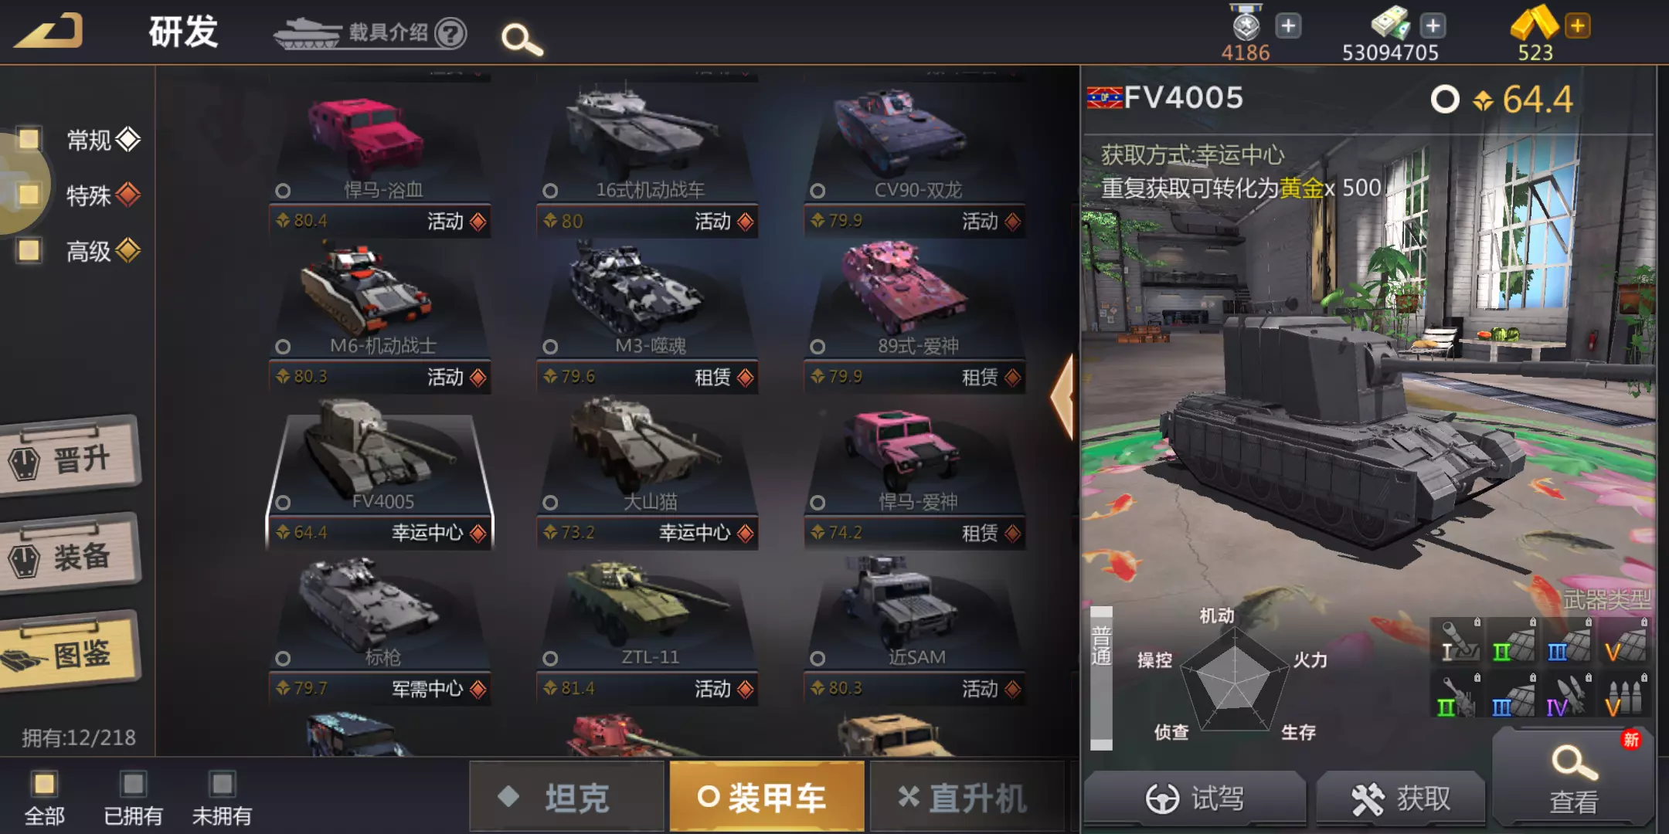Open vehicle introduction help icon
The width and height of the screenshot is (1669, 834).
(x=450, y=33)
